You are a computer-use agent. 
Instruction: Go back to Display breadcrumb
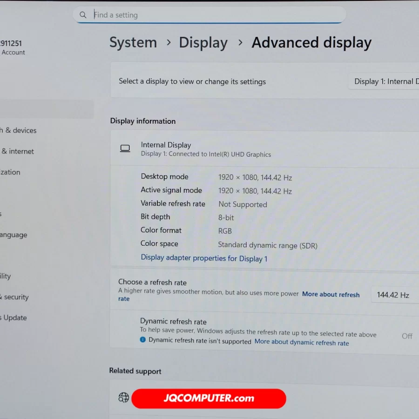pos(203,42)
